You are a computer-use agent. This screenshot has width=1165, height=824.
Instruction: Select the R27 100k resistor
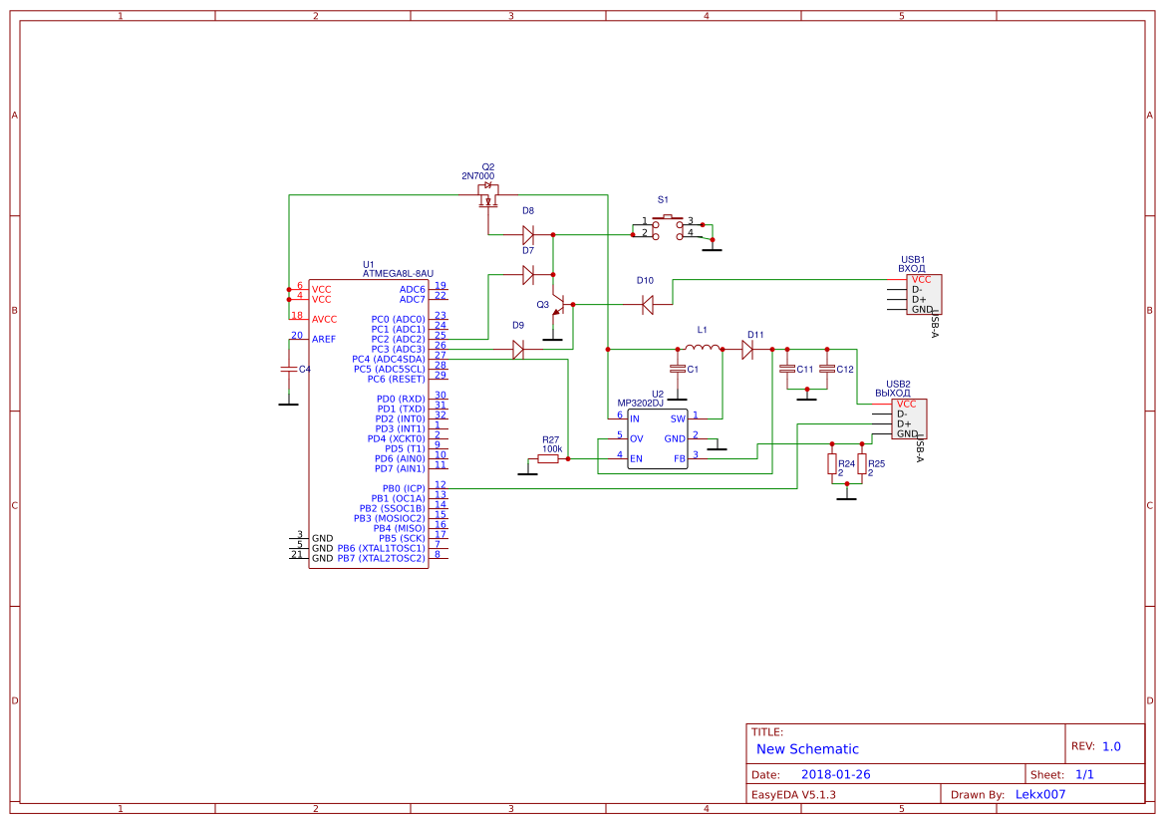point(548,458)
